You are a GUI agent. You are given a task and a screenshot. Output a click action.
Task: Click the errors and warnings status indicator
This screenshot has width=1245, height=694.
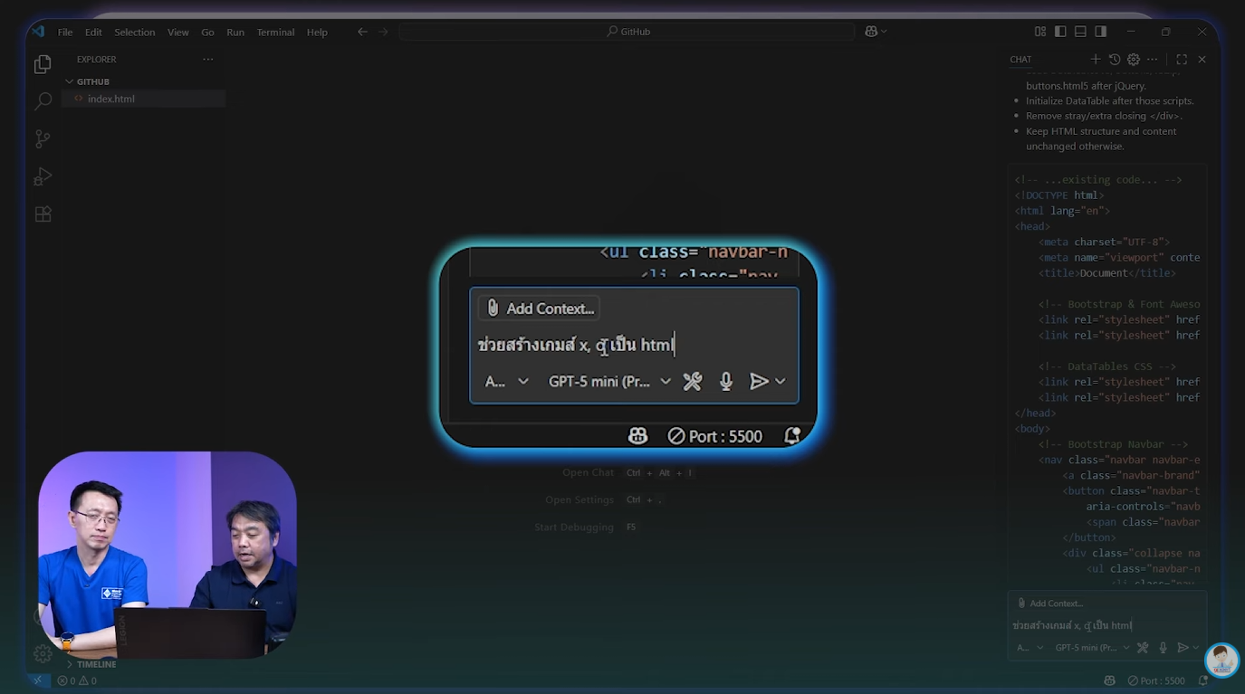tap(77, 680)
